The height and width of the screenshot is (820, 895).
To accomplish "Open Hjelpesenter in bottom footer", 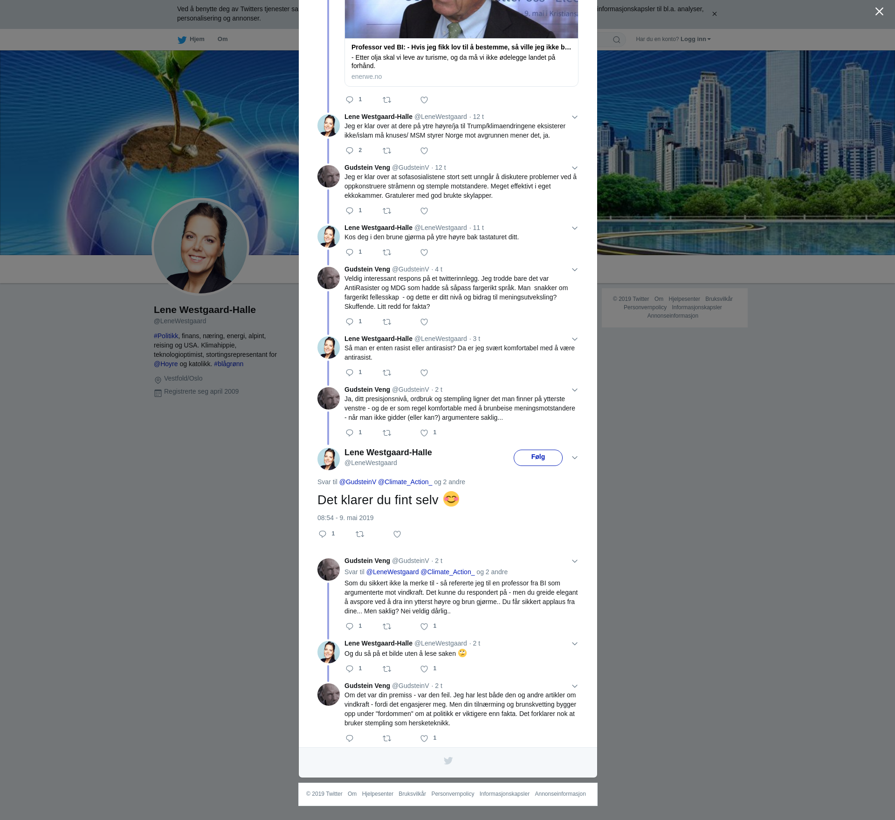I will pos(378,794).
